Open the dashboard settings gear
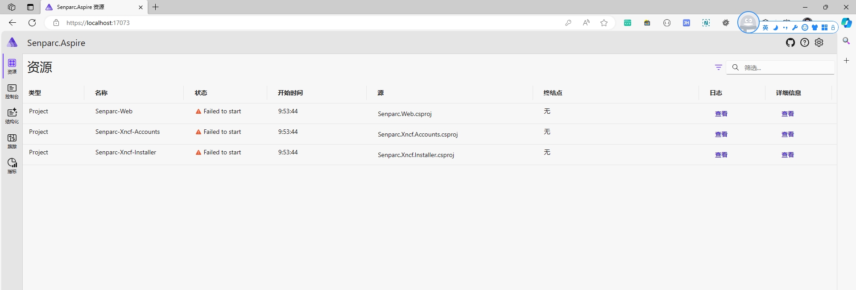This screenshot has width=856, height=290. [x=819, y=42]
